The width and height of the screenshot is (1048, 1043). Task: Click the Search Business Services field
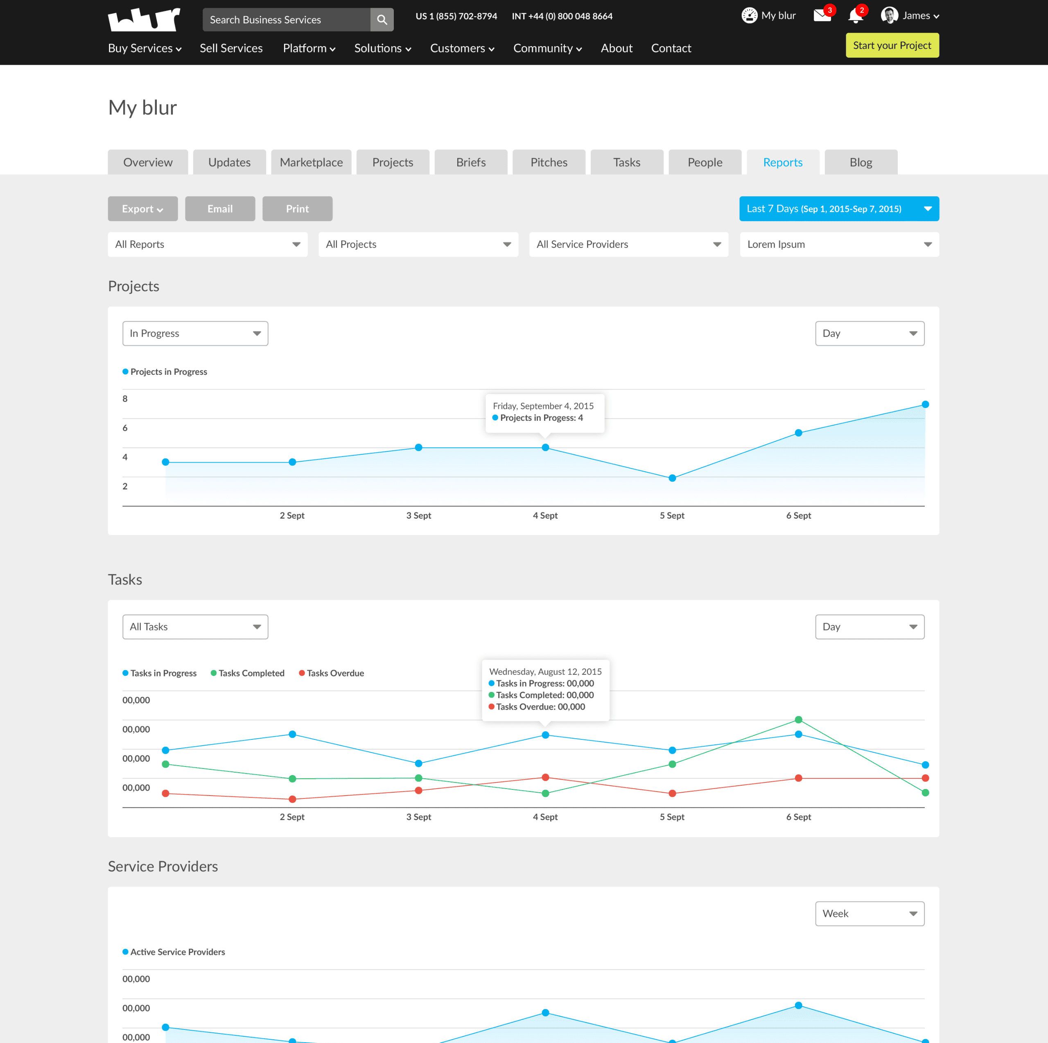[x=287, y=20]
